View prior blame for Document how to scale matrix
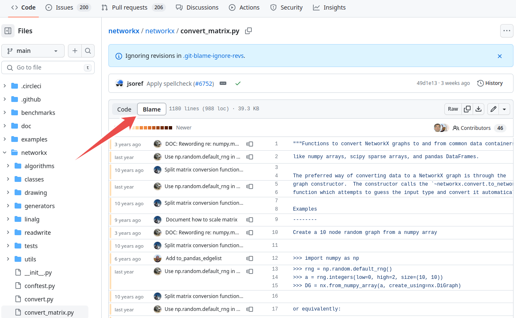The width and height of the screenshot is (516, 318). (x=250, y=220)
